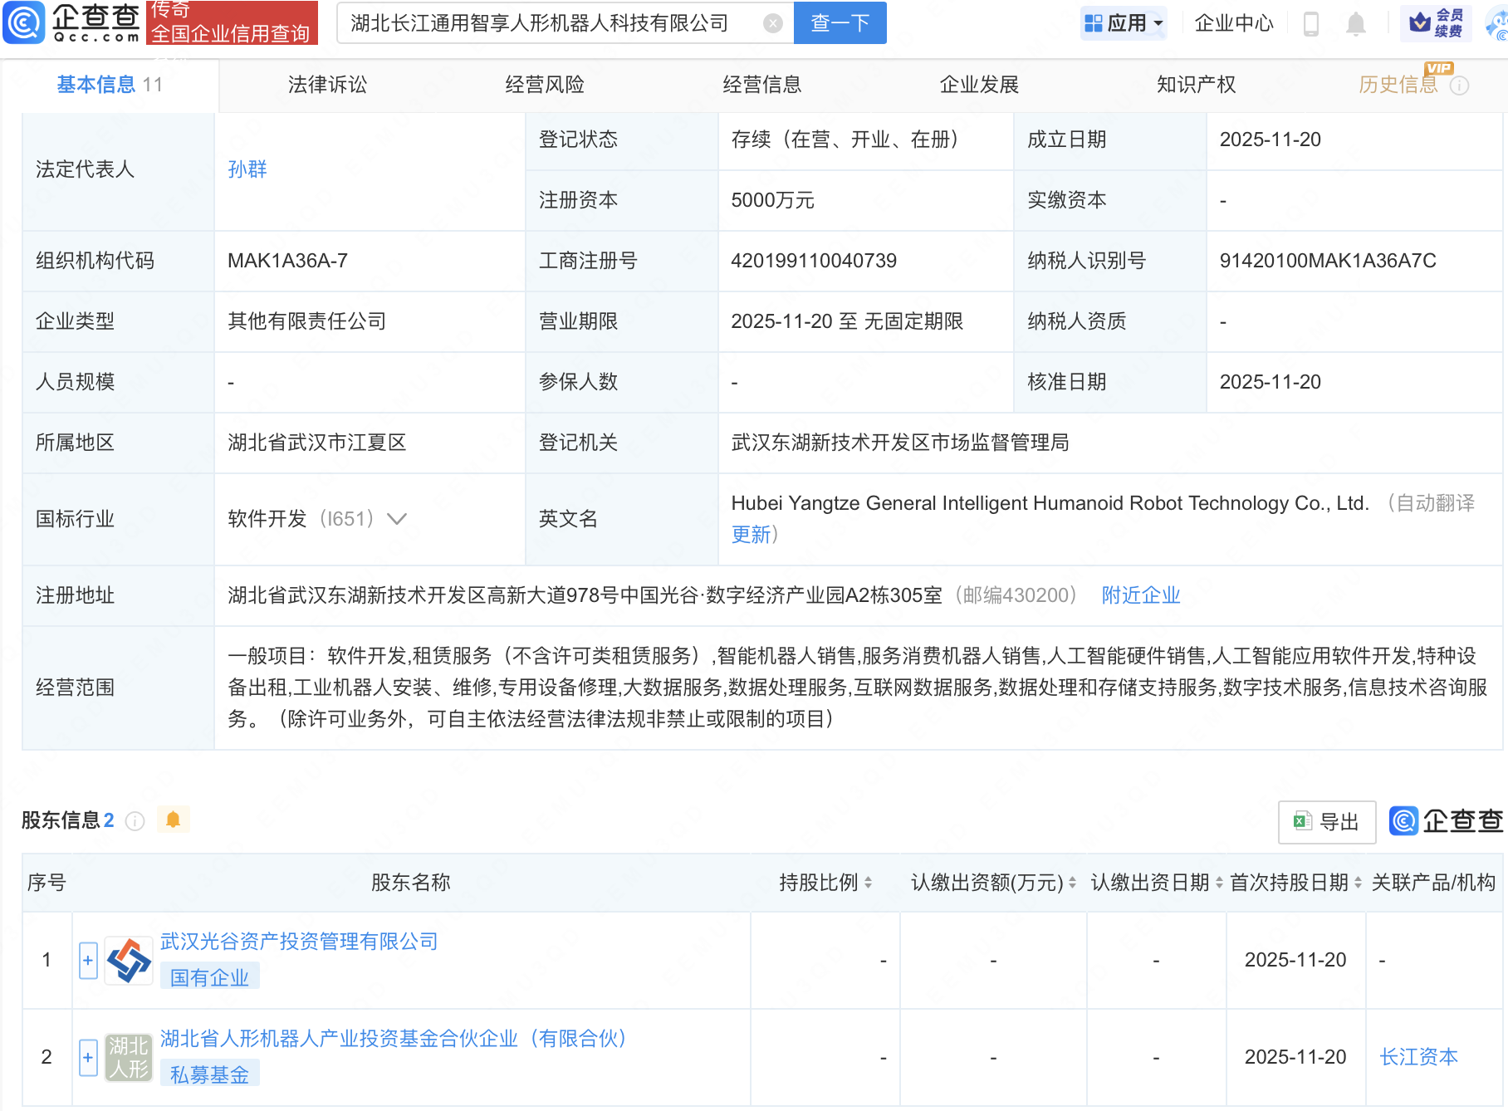This screenshot has width=1508, height=1111.
Task: Sort by 认缴出资额 column
Action: [1072, 883]
